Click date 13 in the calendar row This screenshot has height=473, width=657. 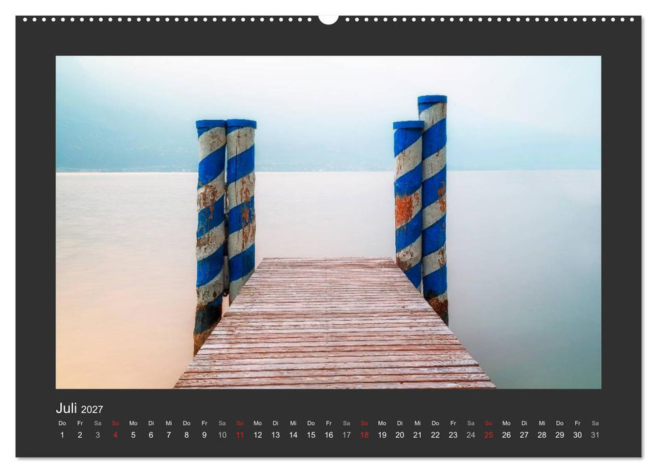(275, 435)
